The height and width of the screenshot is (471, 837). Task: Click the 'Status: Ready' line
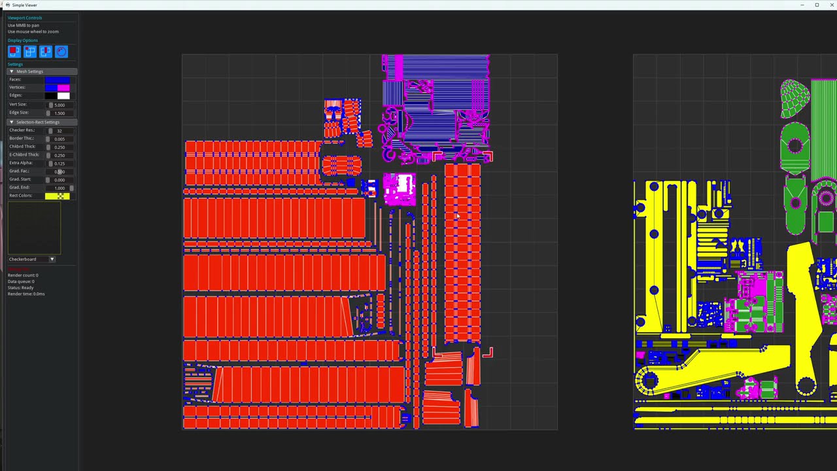coord(21,288)
